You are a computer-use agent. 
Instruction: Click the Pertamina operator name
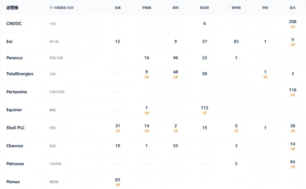pos(16,92)
